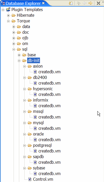
Task: Collapse the db-init folder
Action: [19, 61]
